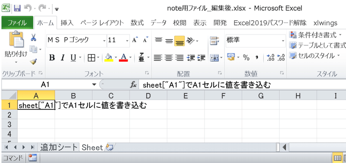Switch to the 表示 tab

coord(200,23)
